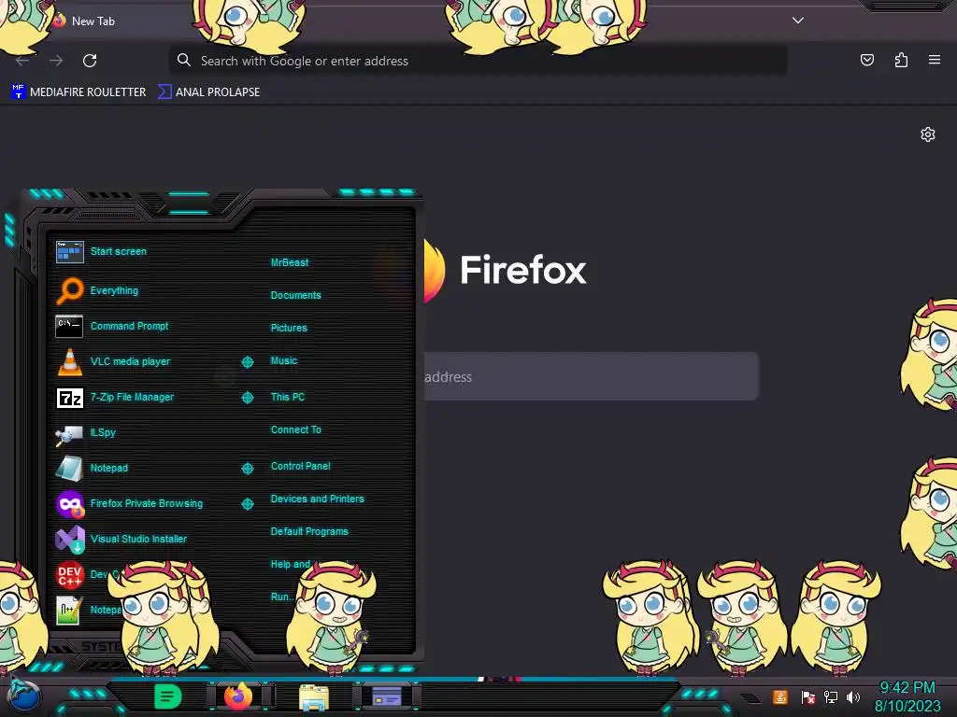
Task: Open Devices and Printers
Action: tap(318, 499)
